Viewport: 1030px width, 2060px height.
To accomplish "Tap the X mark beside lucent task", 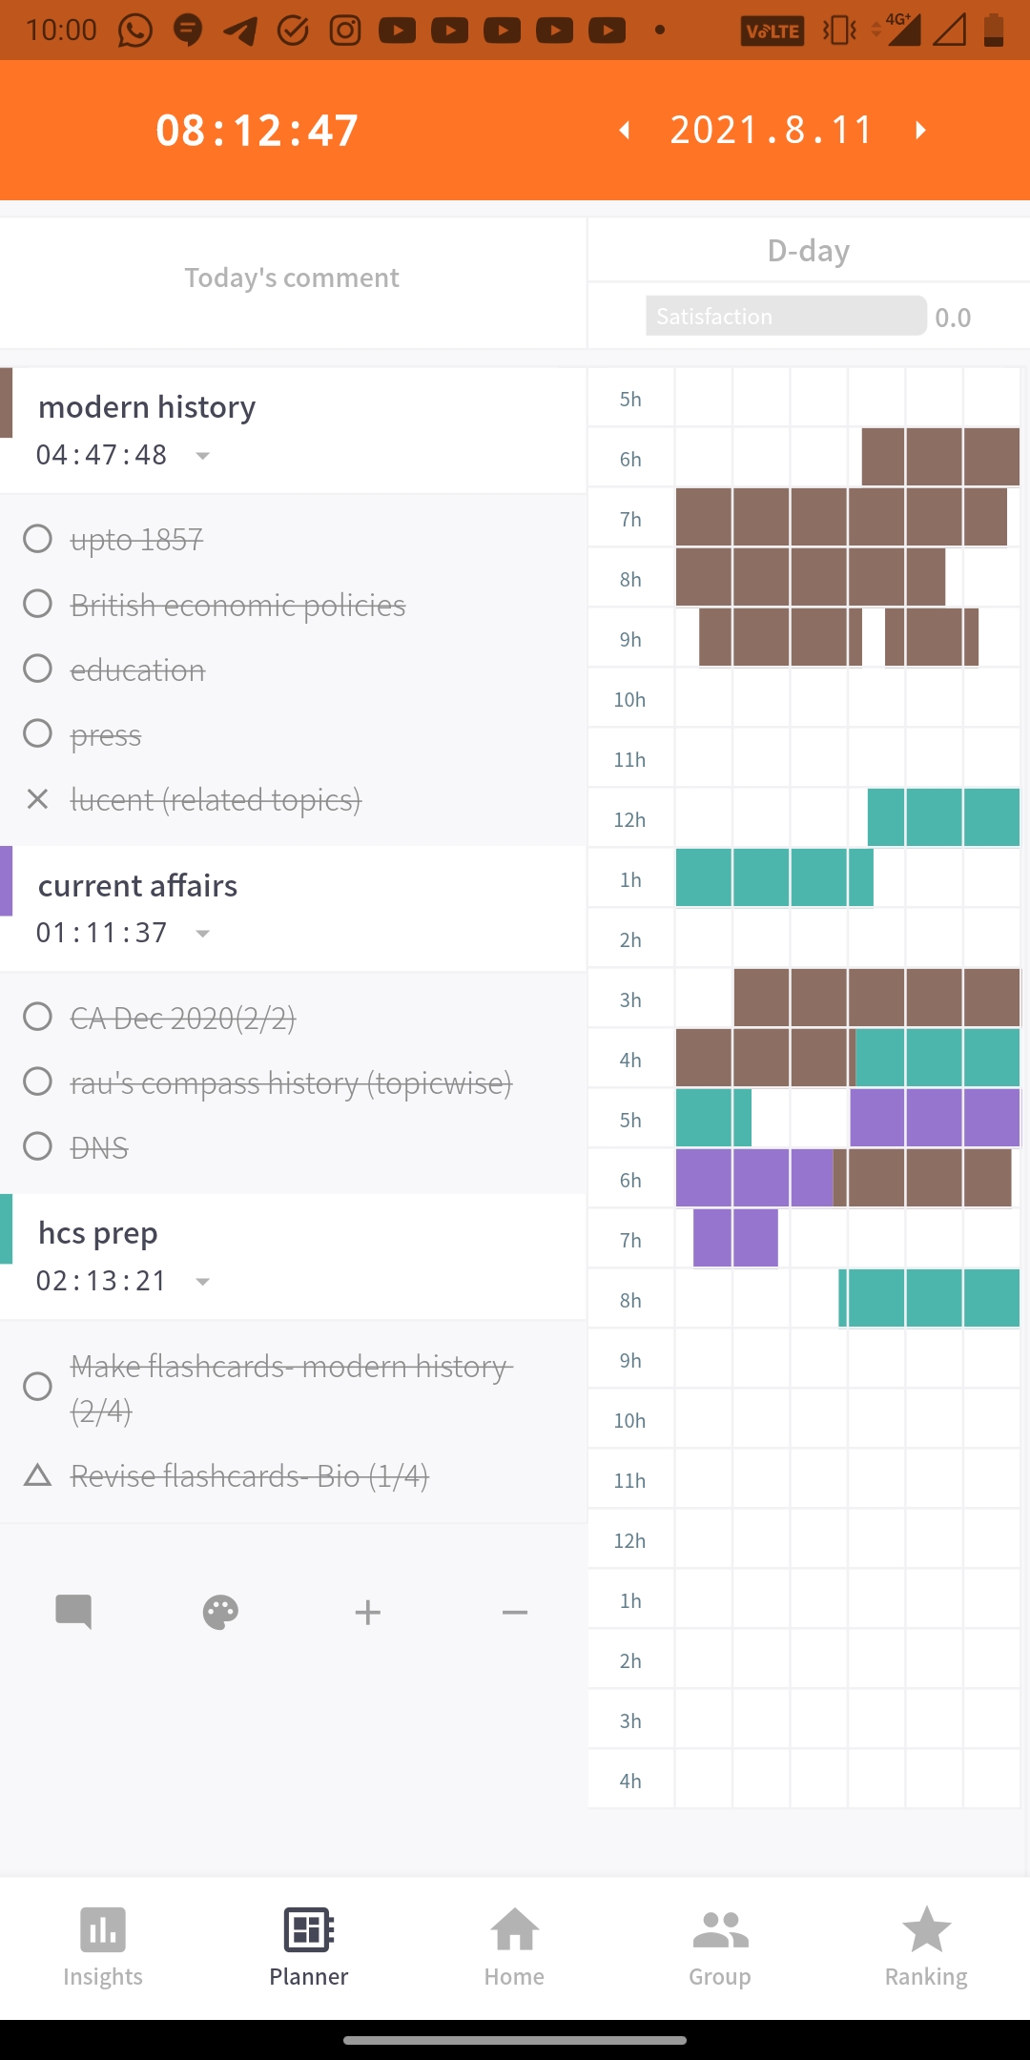I will (37, 799).
